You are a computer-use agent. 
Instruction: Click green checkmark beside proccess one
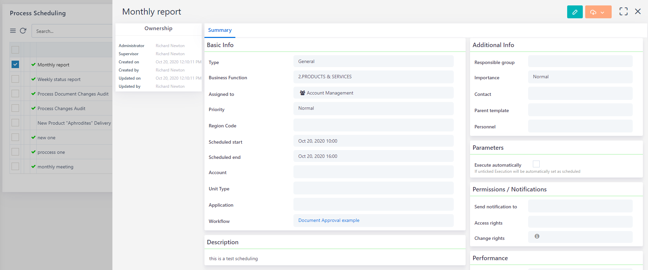[33, 152]
